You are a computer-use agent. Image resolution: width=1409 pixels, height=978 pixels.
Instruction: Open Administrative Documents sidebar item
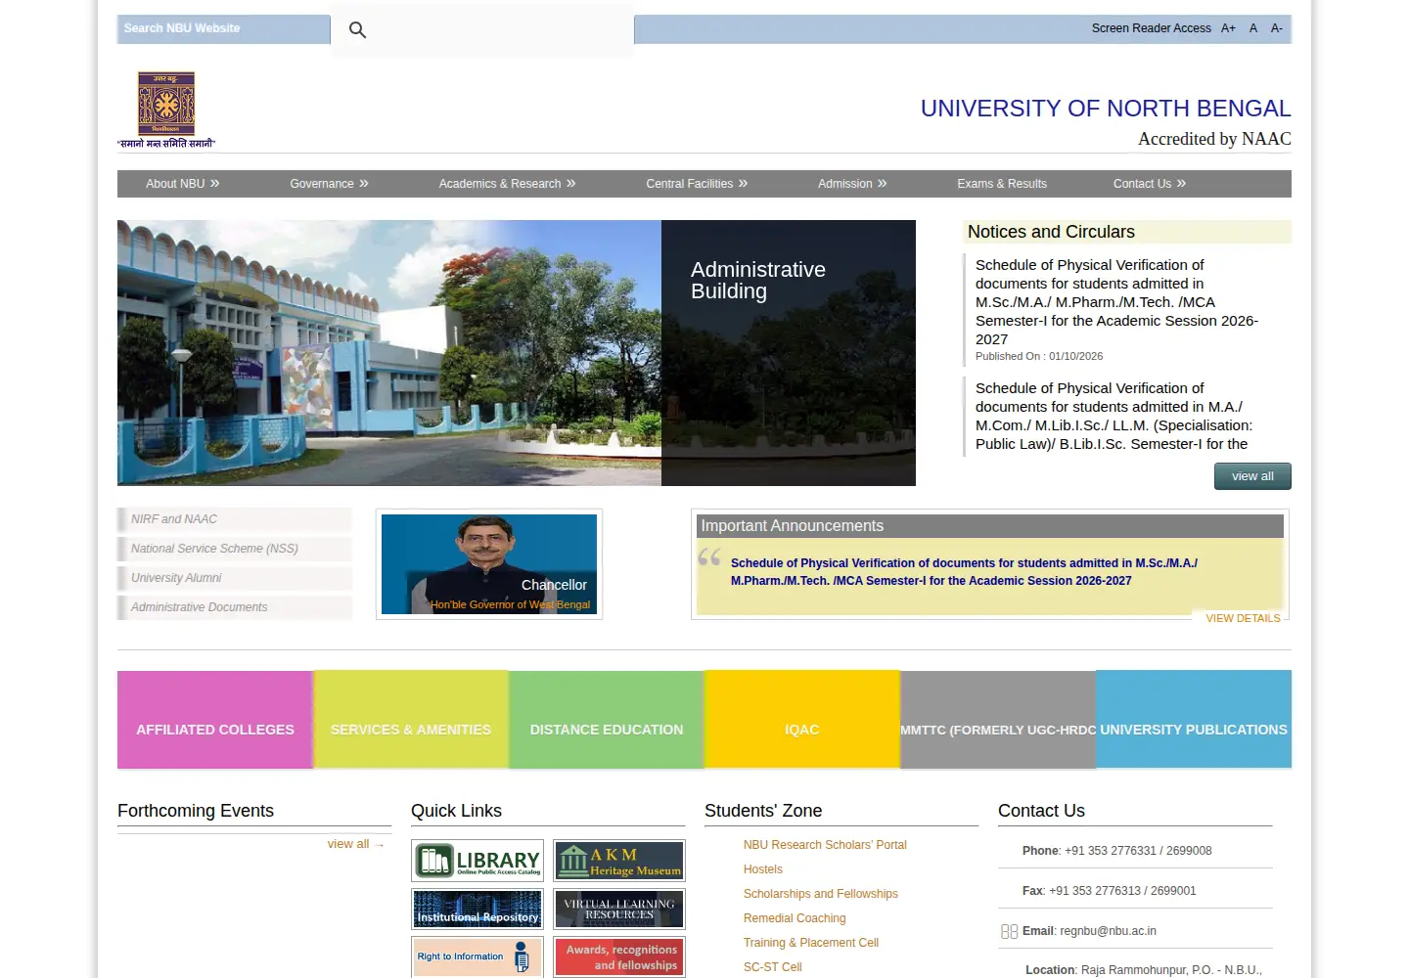point(235,607)
